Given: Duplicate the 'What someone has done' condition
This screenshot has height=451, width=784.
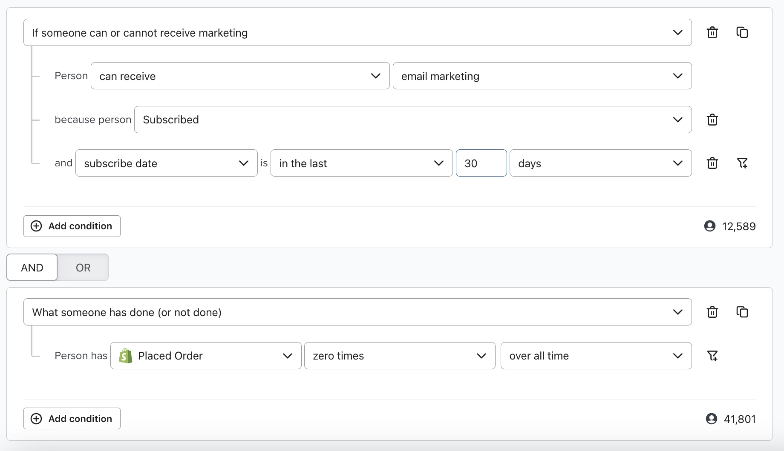Looking at the screenshot, I should [742, 312].
